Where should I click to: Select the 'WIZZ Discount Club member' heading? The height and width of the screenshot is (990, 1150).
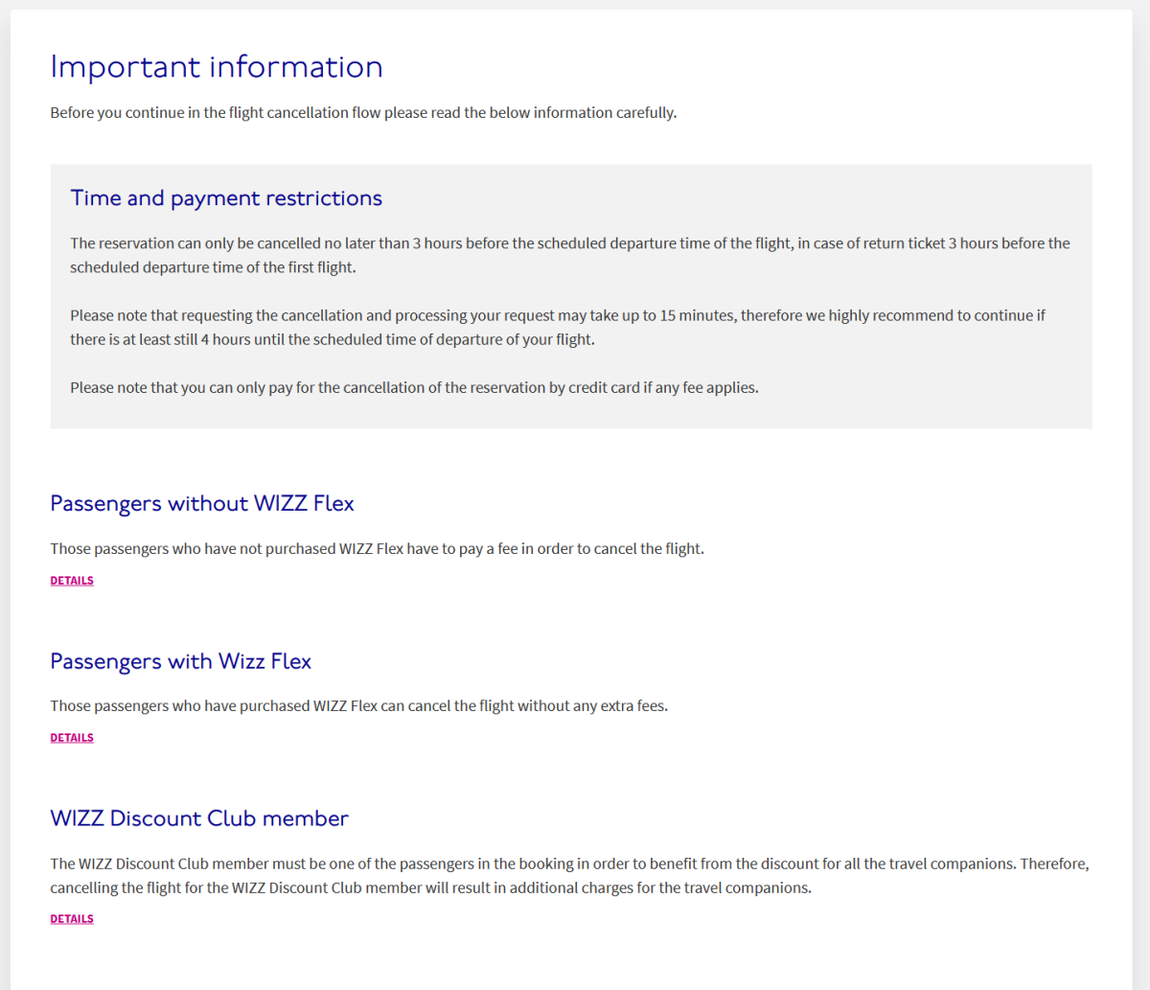[x=199, y=819]
